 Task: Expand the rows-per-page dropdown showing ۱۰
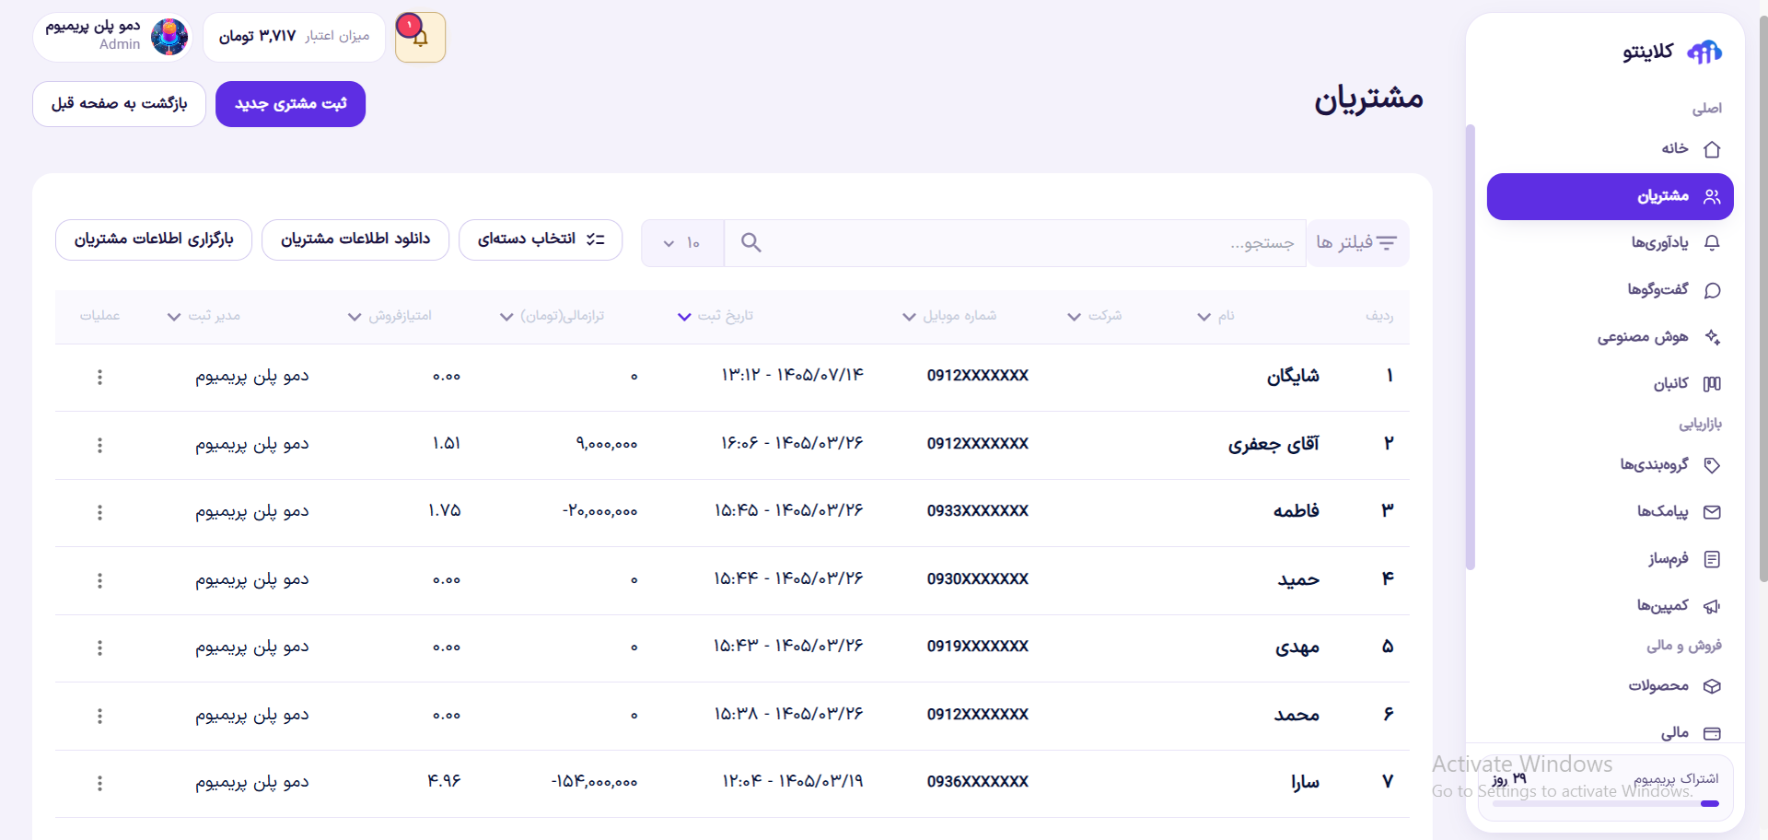click(682, 243)
